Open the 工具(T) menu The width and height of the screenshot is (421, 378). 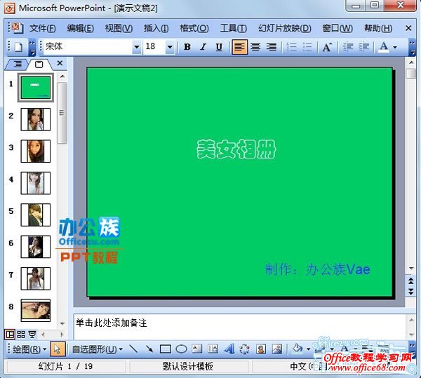(x=234, y=28)
